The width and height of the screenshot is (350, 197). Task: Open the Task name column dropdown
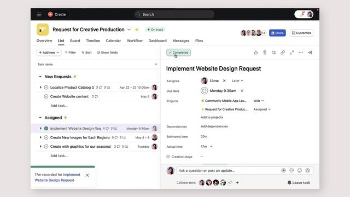[156, 65]
